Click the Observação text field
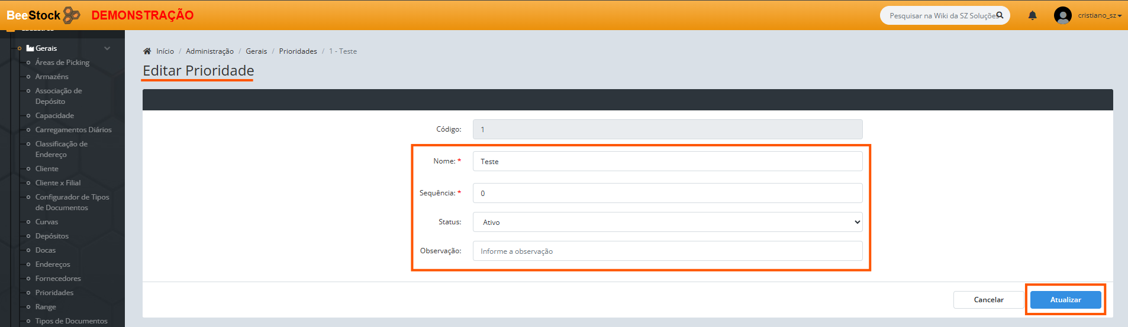This screenshot has width=1128, height=327. (667, 251)
